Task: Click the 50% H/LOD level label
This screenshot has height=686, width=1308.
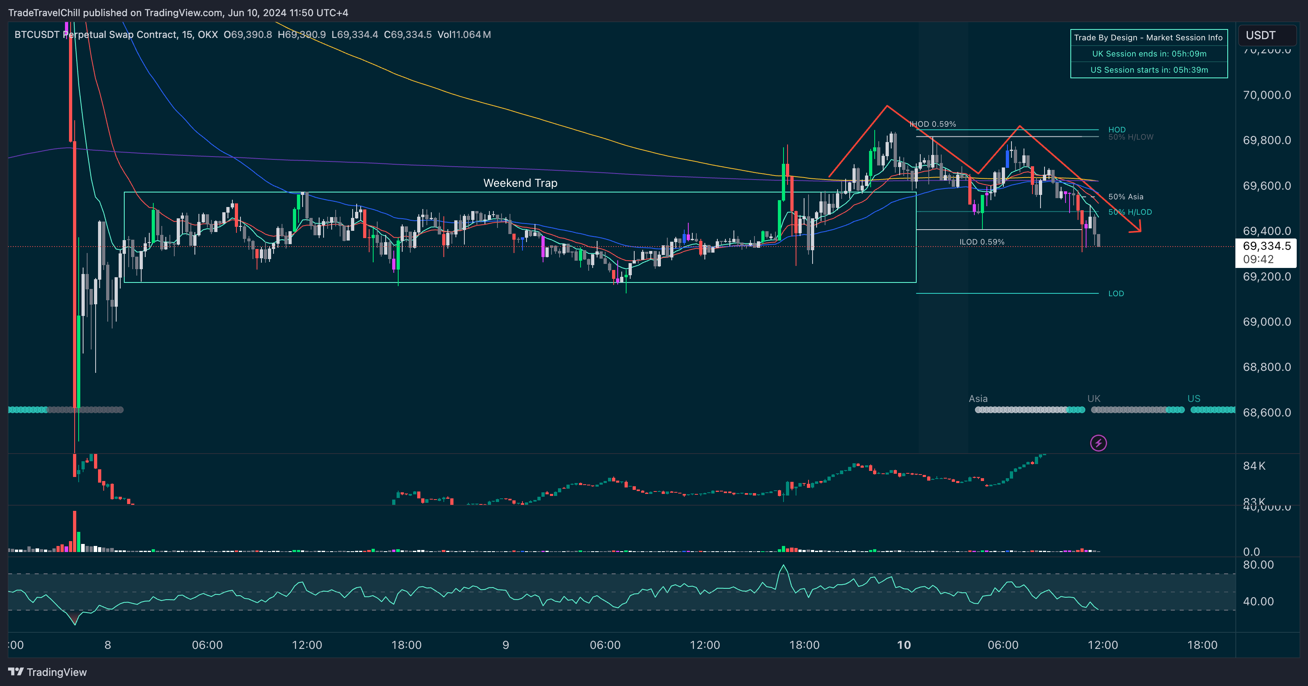Action: tap(1130, 212)
